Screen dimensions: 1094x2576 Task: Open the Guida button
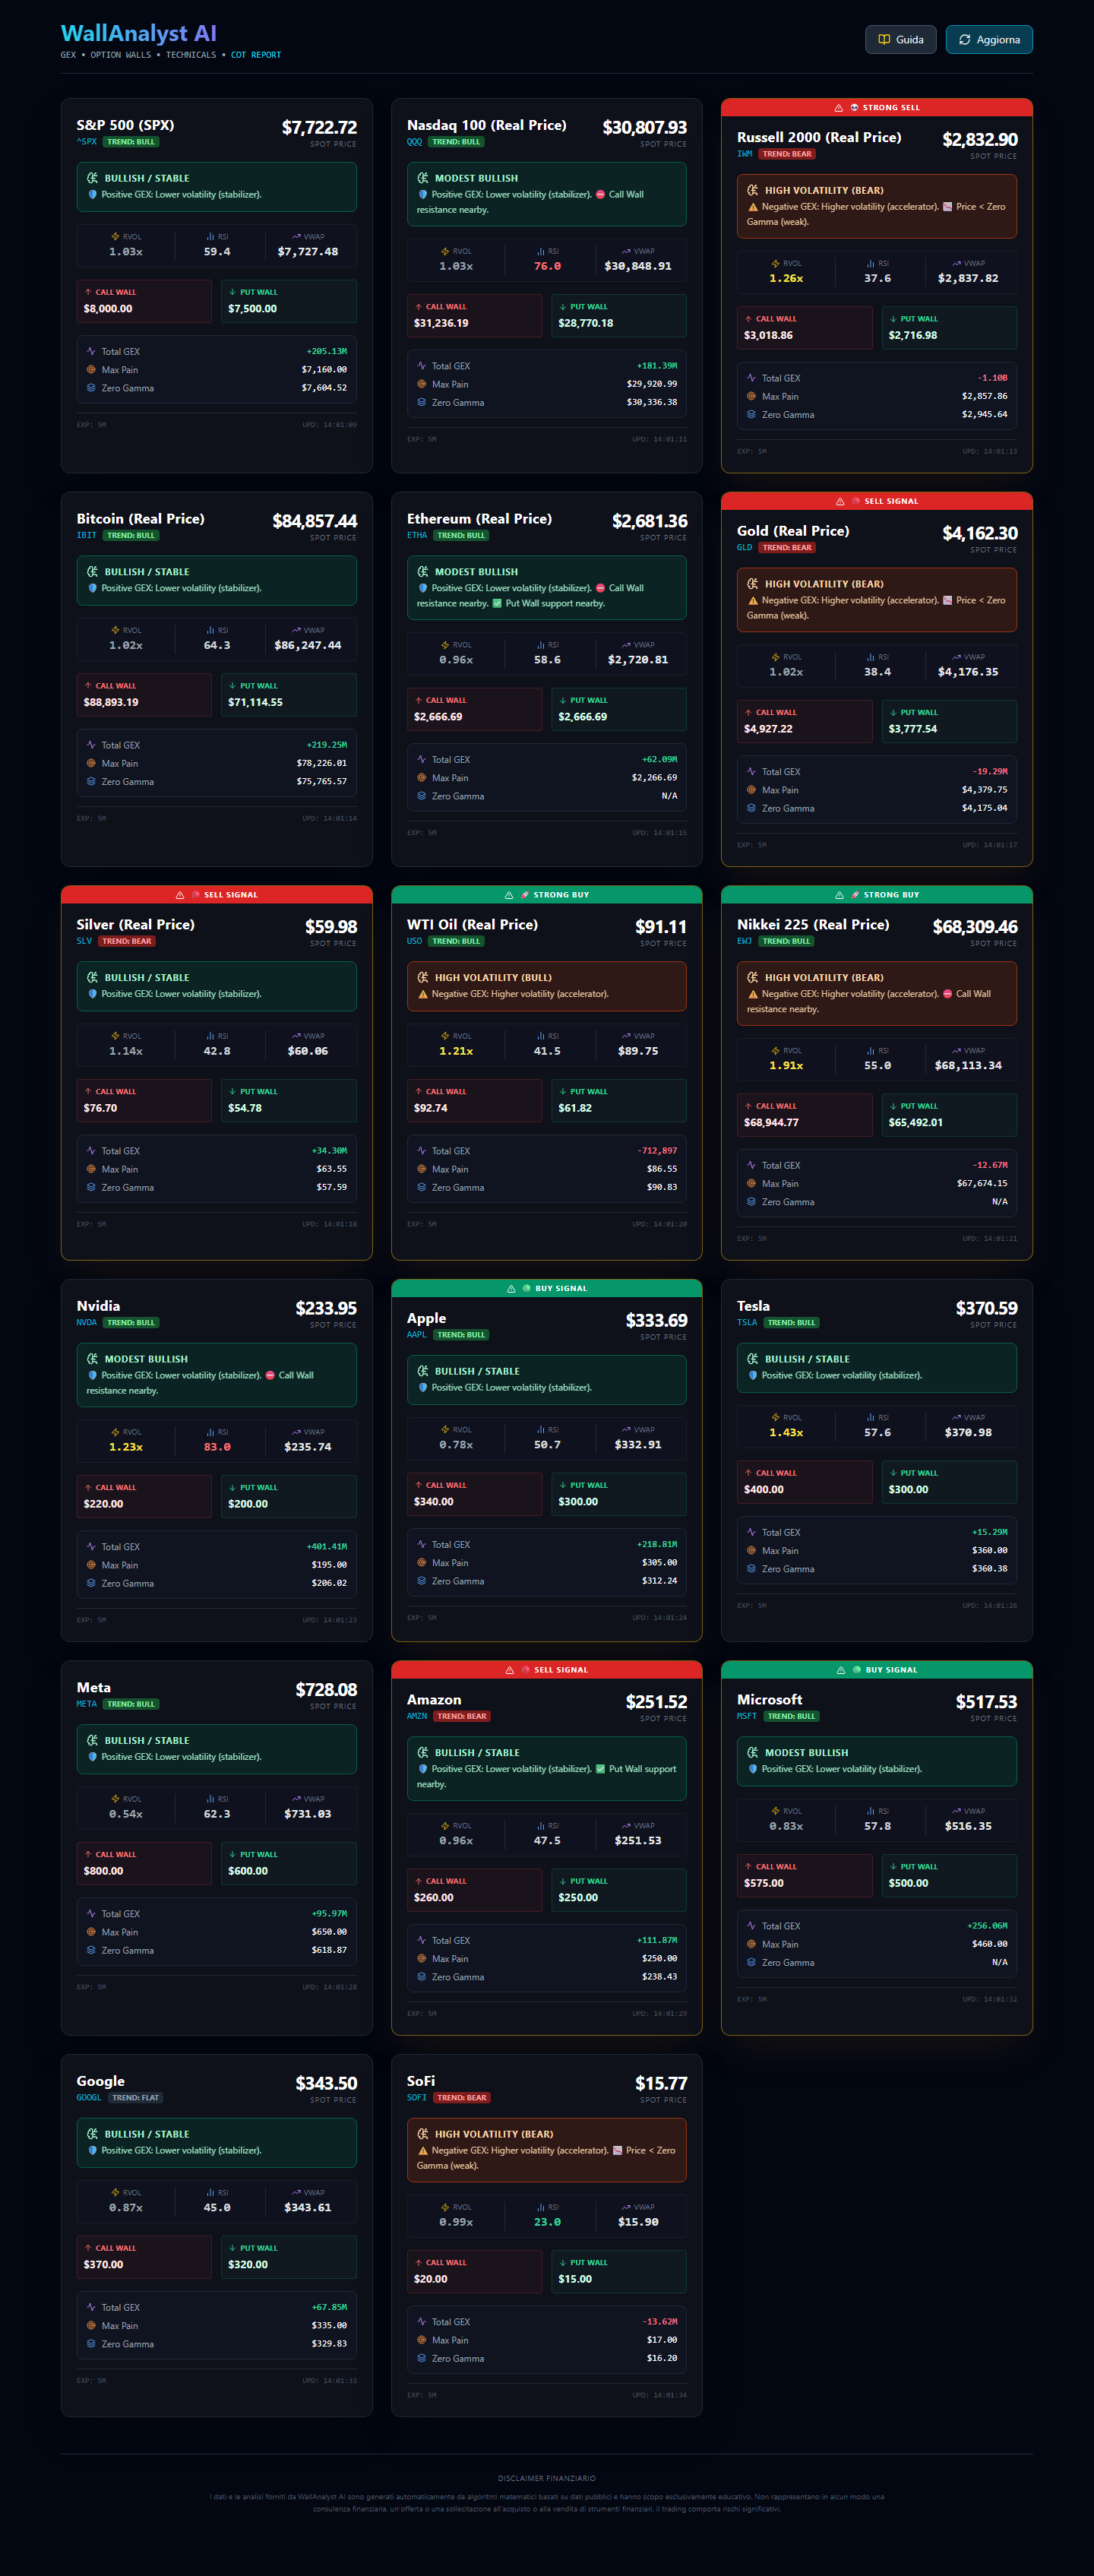(x=900, y=39)
